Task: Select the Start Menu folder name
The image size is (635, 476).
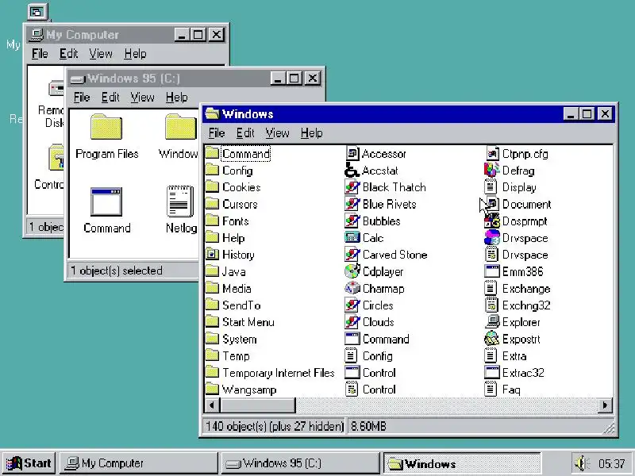Action: 248,322
